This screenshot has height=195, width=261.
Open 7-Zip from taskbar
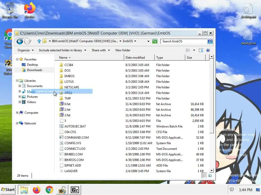pyautogui.click(x=75, y=190)
